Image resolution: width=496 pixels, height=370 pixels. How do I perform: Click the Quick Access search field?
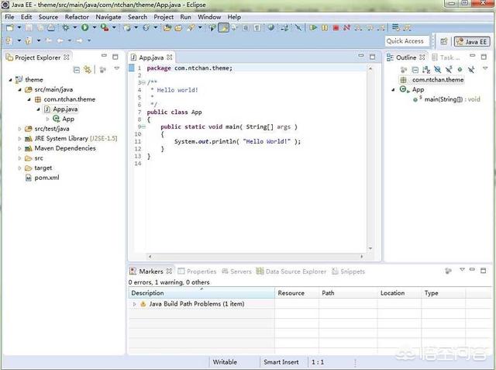pos(405,41)
